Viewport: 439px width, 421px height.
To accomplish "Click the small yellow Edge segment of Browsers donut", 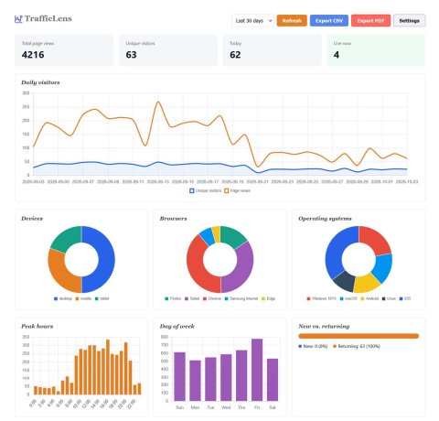I will point(216,234).
